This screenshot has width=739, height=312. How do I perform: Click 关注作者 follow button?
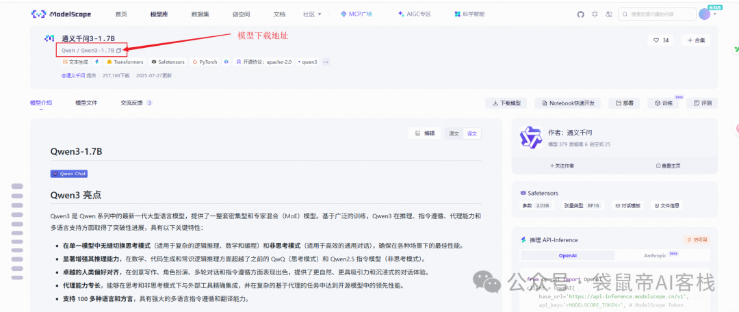[x=562, y=166]
